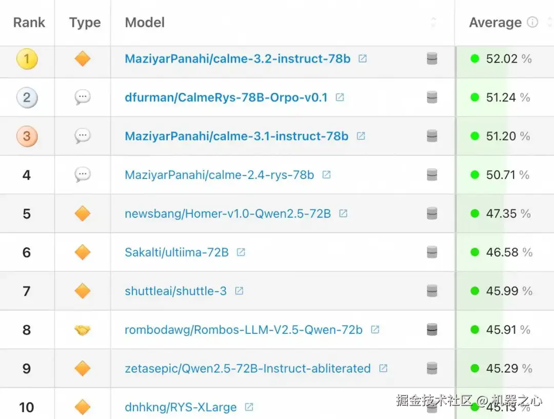Click external link icon next to calme-2.4-rys-78b
554x419 pixels.
coord(326,174)
